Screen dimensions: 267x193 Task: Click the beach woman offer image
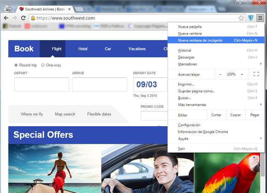[x=55, y=169]
